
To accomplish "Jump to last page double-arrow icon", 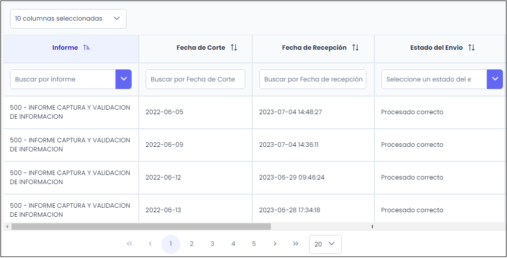I will (295, 244).
